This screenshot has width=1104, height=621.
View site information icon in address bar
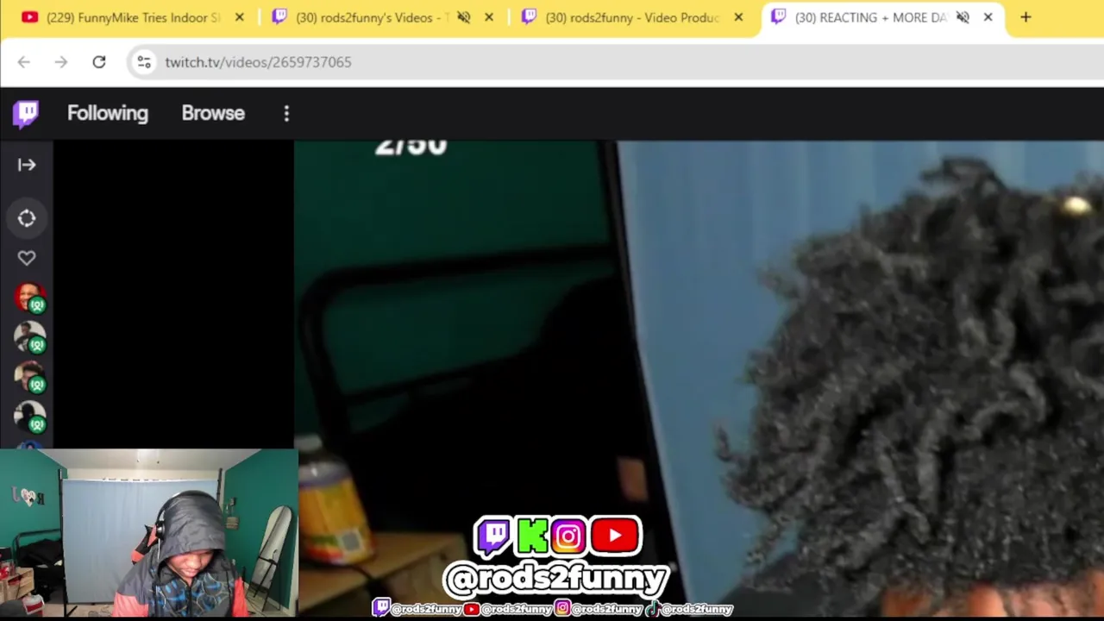(144, 62)
